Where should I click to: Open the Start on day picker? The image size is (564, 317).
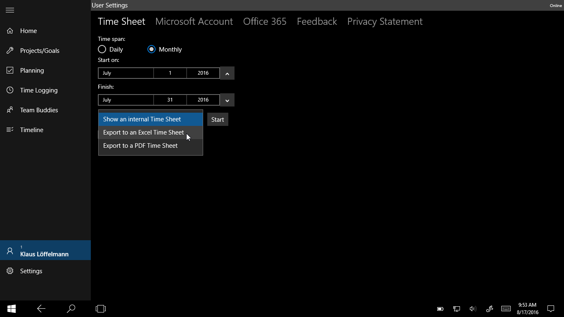(x=170, y=73)
